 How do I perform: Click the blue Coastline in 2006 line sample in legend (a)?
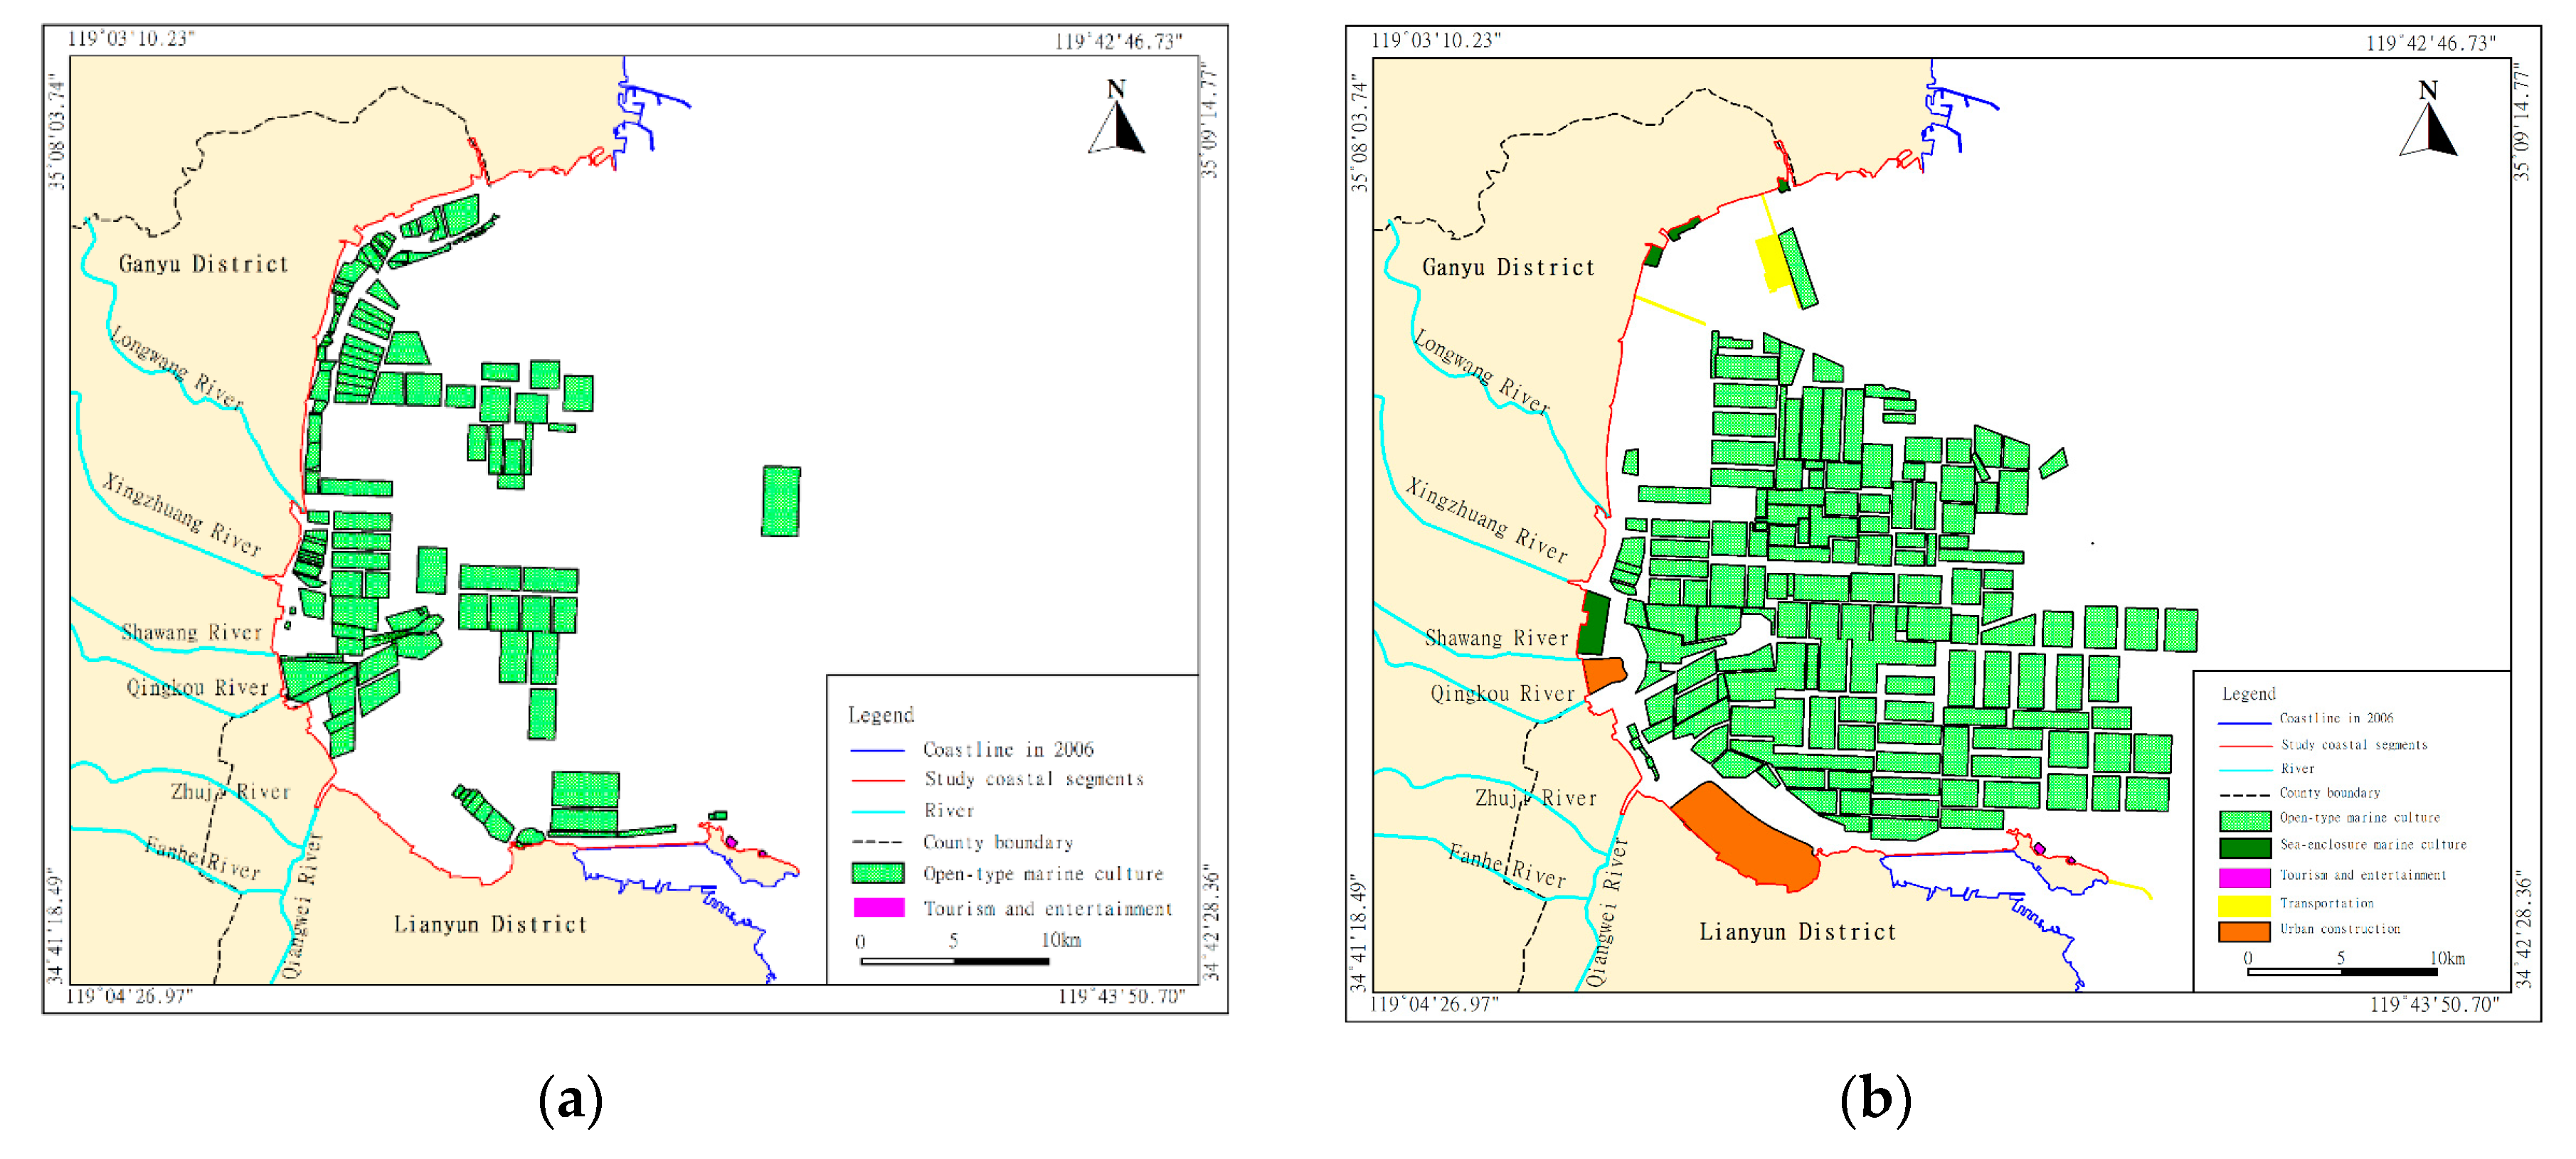[877, 749]
